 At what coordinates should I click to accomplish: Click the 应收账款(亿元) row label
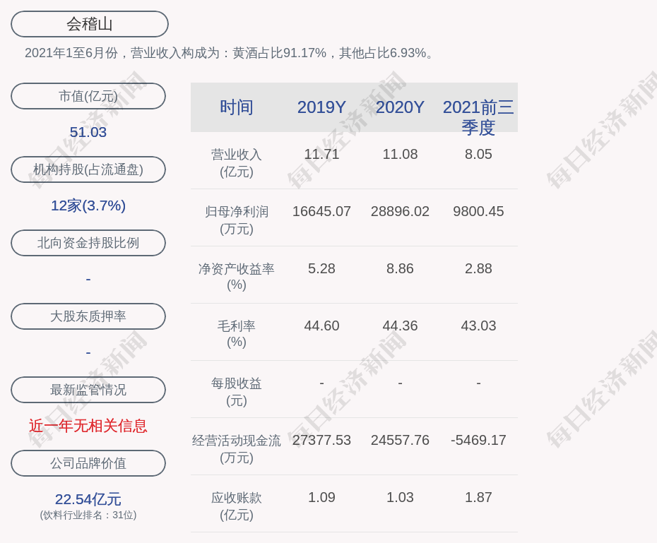point(237,506)
